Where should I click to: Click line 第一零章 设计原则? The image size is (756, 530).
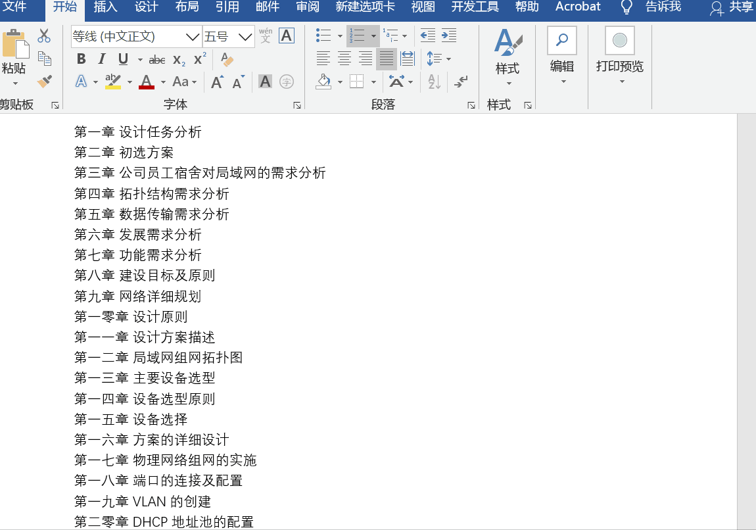tap(131, 317)
